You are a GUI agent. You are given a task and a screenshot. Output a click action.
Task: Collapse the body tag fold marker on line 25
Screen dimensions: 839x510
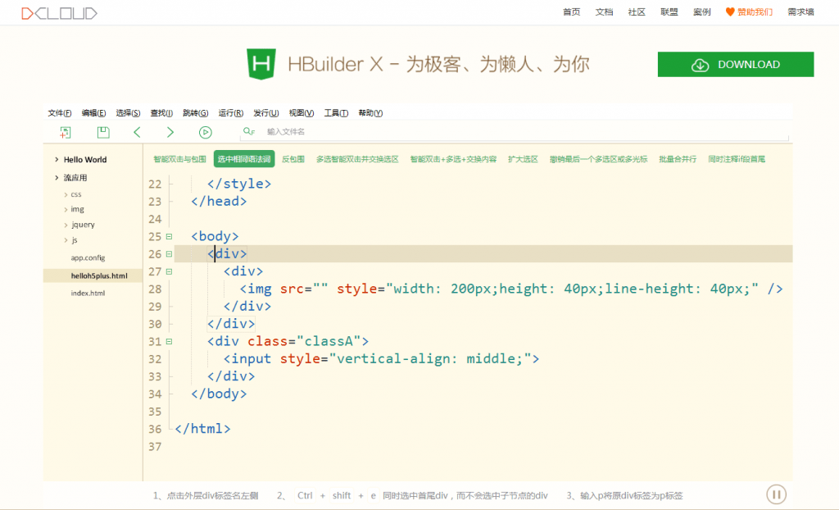click(169, 236)
